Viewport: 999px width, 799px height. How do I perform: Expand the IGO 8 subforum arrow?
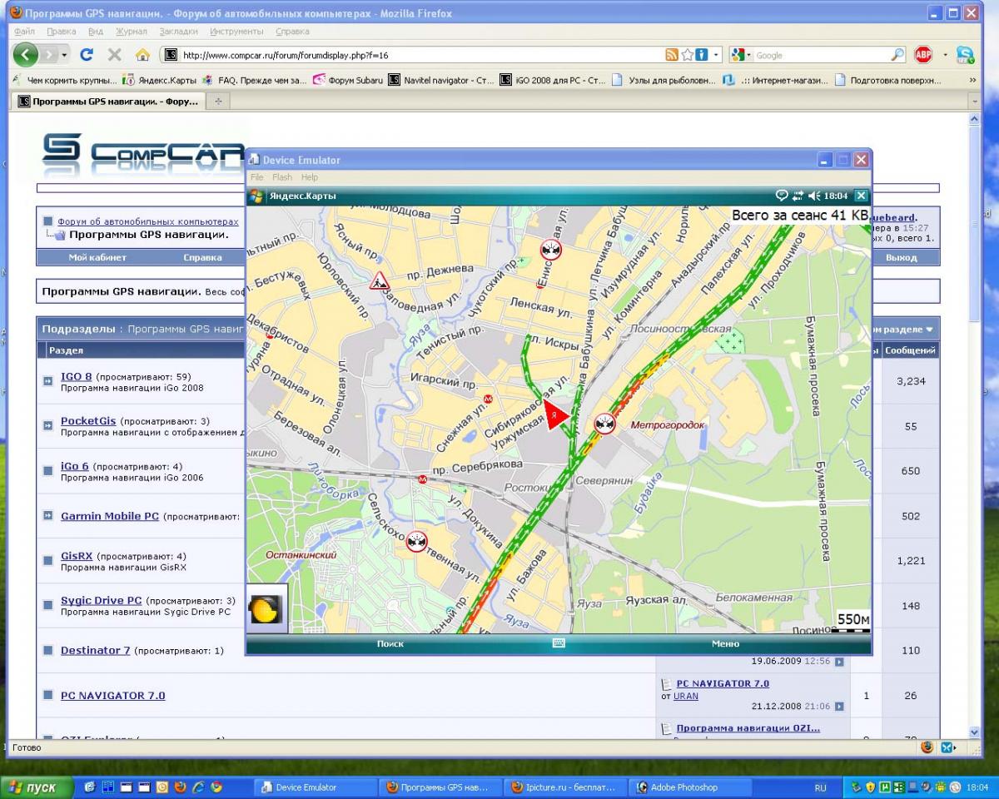pyautogui.click(x=48, y=381)
